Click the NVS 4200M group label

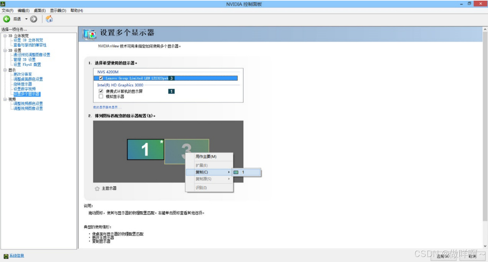click(x=108, y=72)
